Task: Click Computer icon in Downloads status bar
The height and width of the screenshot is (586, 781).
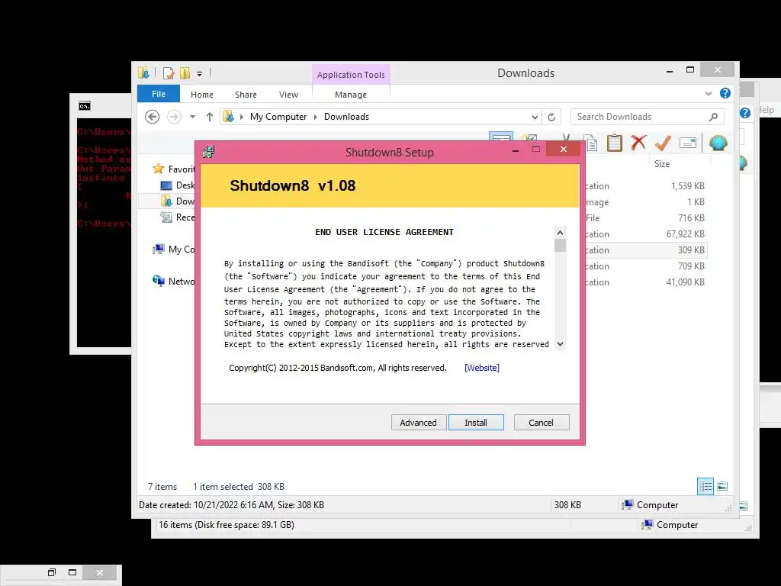Action: 627,505
